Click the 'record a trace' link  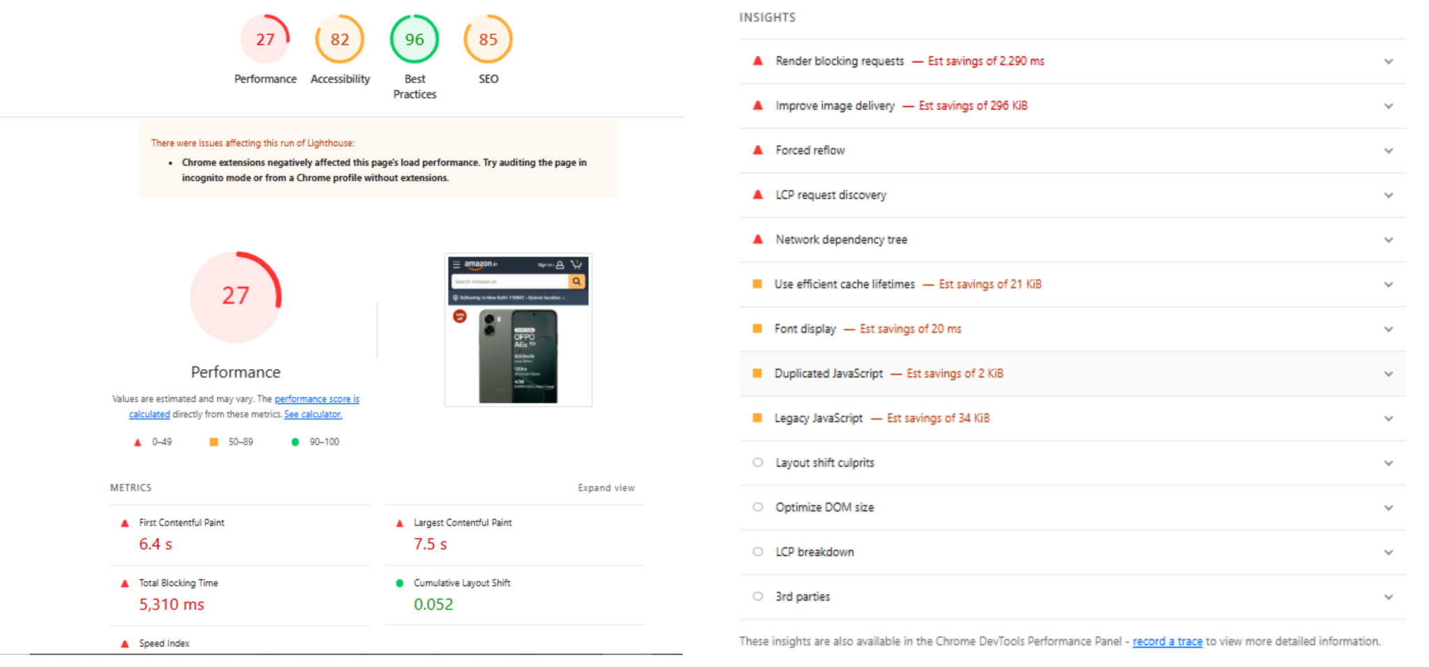click(x=1167, y=641)
